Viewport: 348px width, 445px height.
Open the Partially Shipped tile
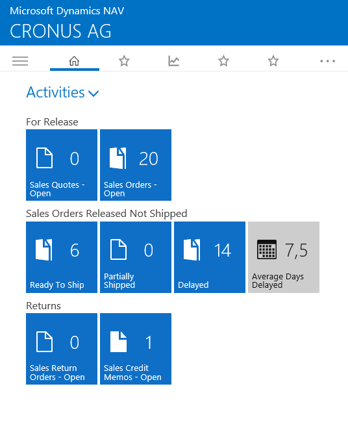[136, 257]
